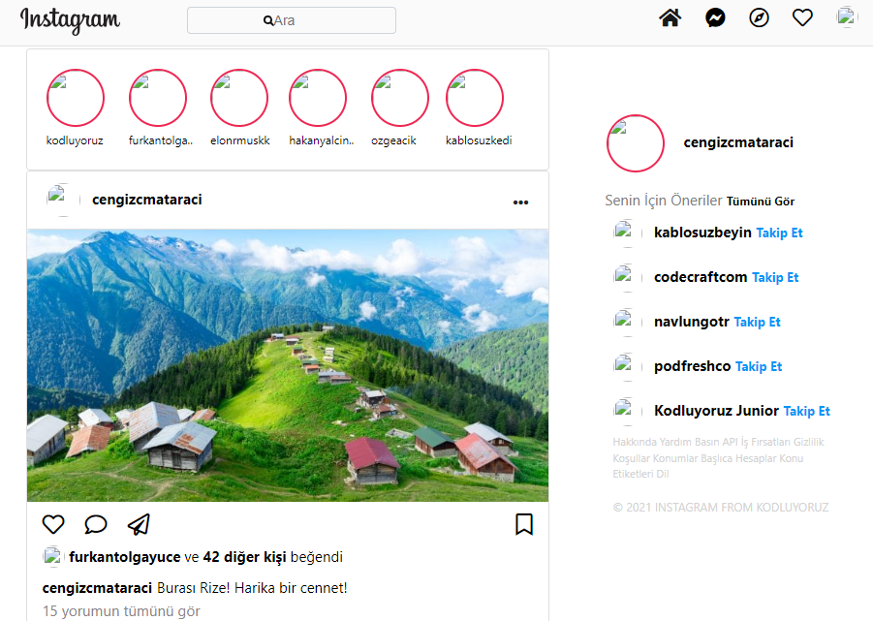
Task: Toggle following navlungotr with Takip Et
Action: click(x=757, y=322)
